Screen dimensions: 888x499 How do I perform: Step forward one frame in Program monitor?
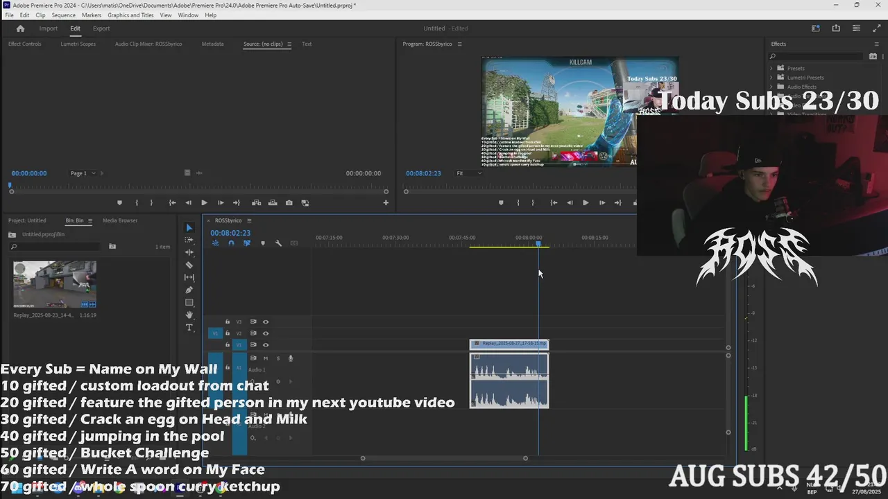[601, 203]
